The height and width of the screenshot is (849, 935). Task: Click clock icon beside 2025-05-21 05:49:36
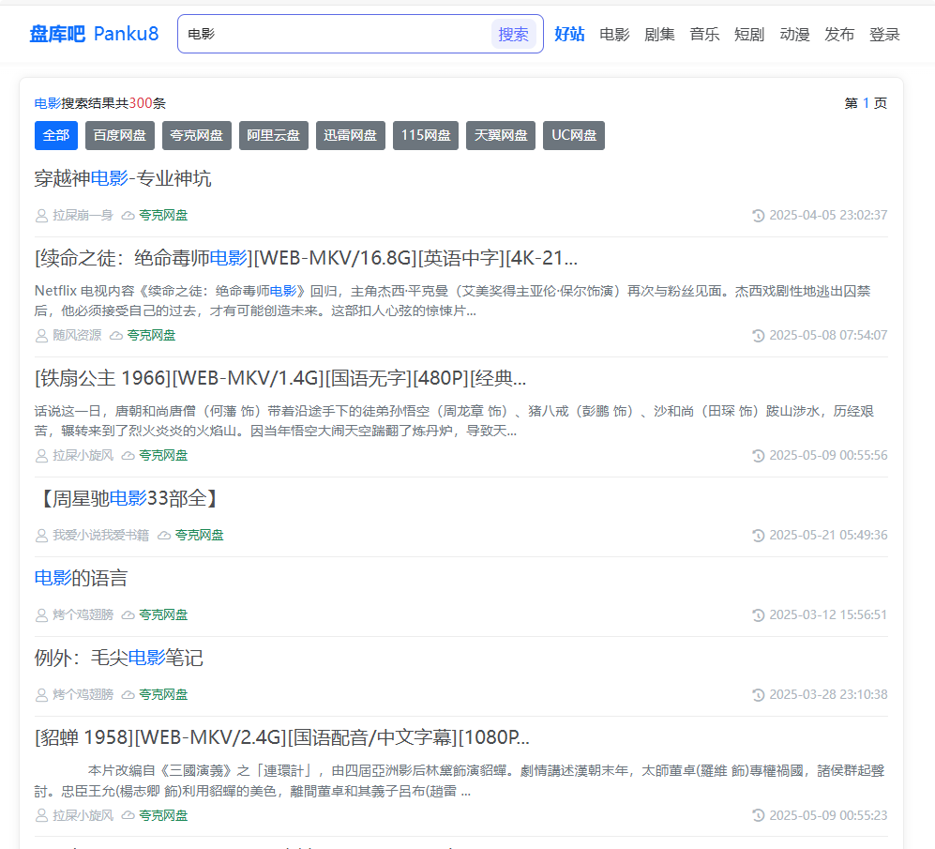[759, 536]
